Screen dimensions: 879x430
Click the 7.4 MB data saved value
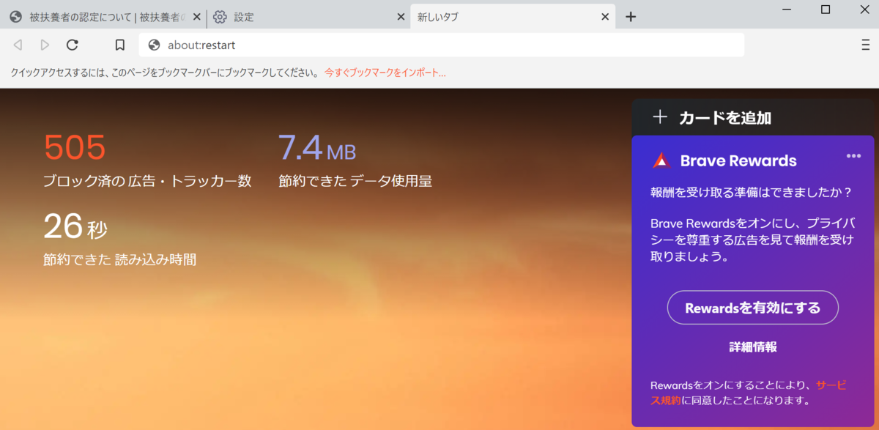coord(317,148)
